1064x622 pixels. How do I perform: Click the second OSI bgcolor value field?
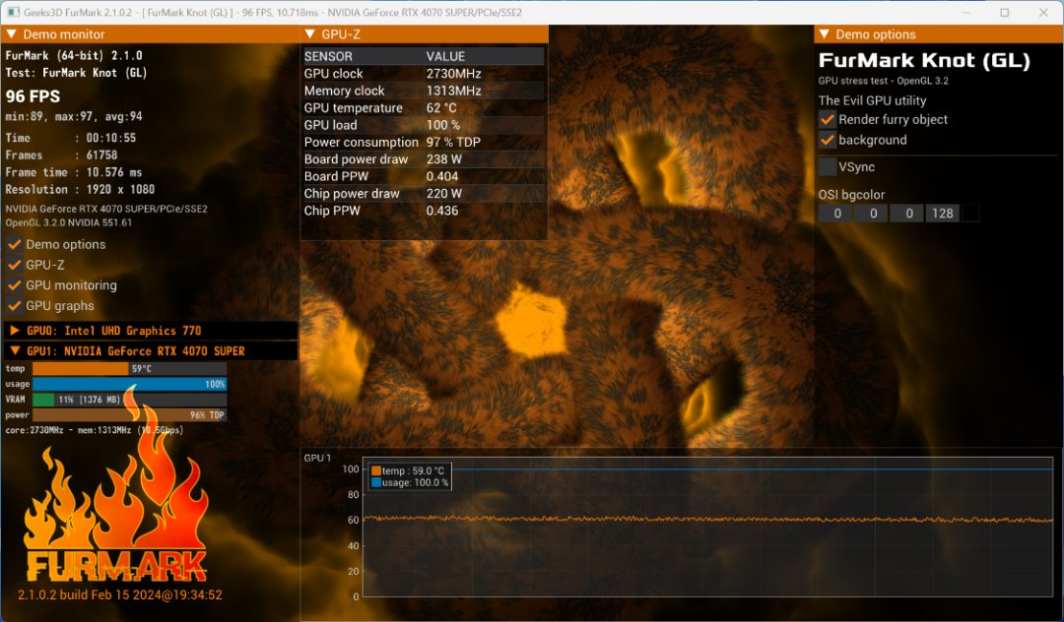click(x=873, y=214)
